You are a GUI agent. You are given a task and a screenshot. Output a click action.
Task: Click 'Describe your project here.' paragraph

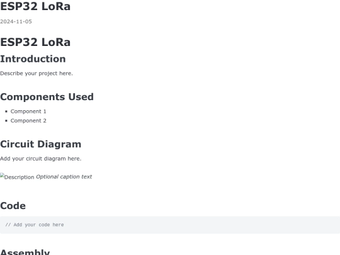37,74
